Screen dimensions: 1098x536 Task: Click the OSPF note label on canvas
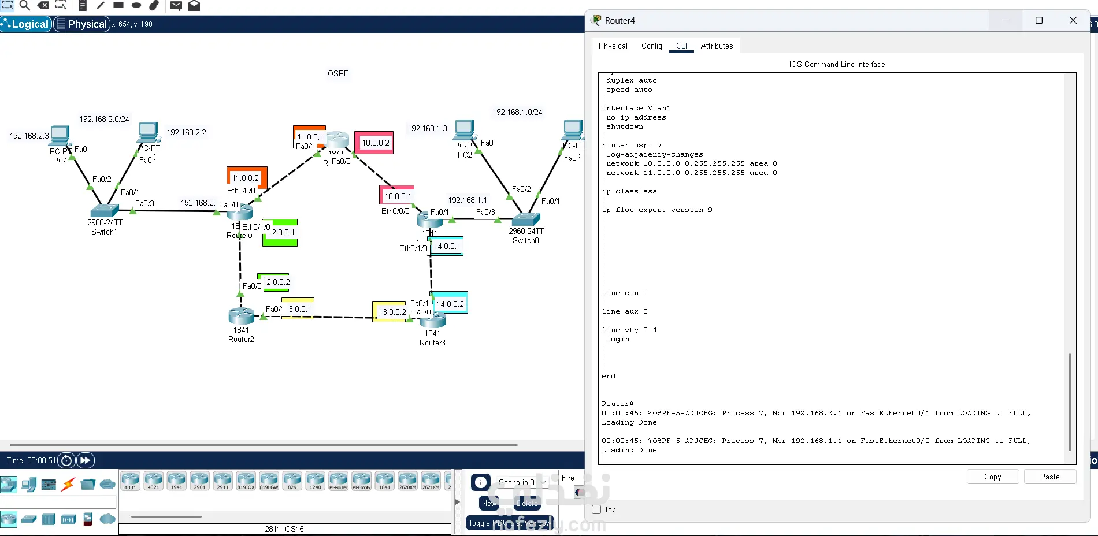(x=338, y=73)
